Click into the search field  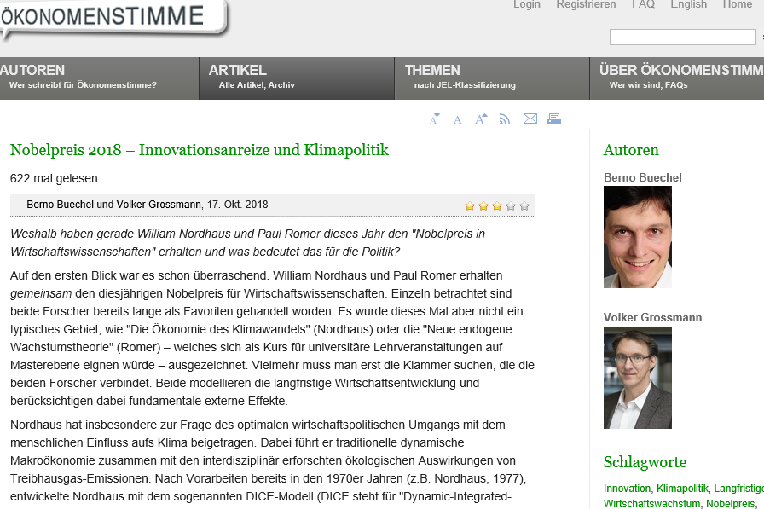click(682, 38)
